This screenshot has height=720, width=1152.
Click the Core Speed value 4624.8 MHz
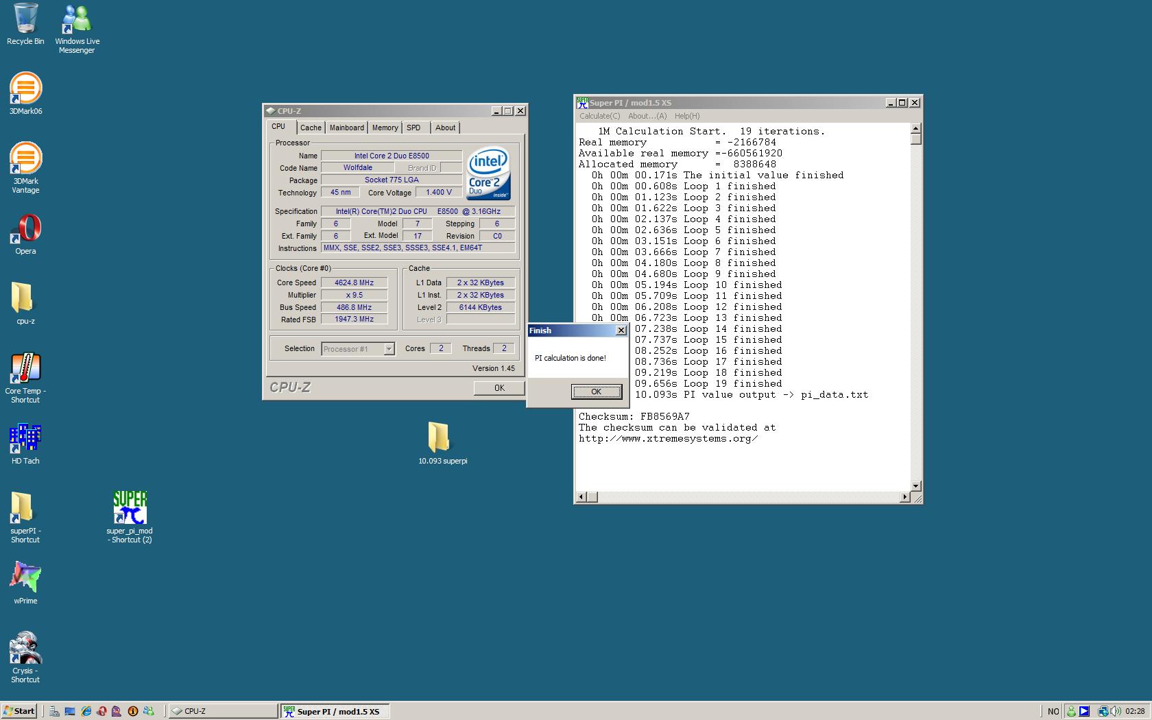tap(354, 283)
